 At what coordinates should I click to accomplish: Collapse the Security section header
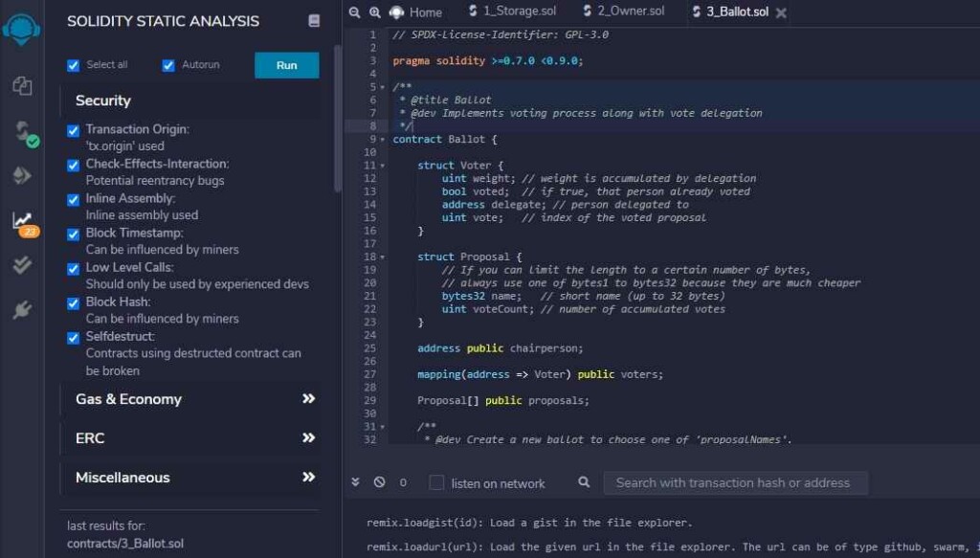click(x=190, y=100)
